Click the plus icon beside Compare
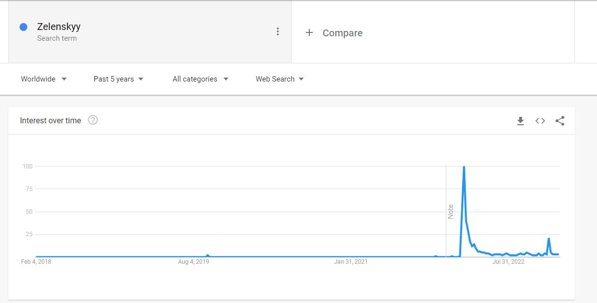This screenshot has width=597, height=303. [309, 32]
